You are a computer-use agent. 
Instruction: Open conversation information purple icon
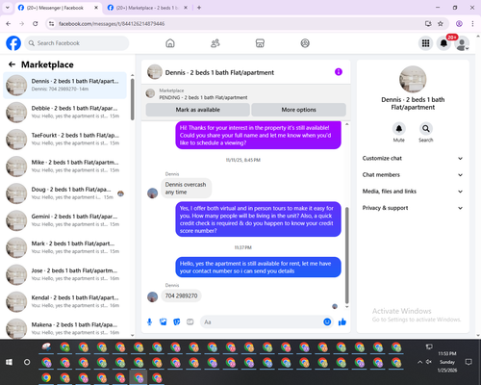click(x=339, y=72)
